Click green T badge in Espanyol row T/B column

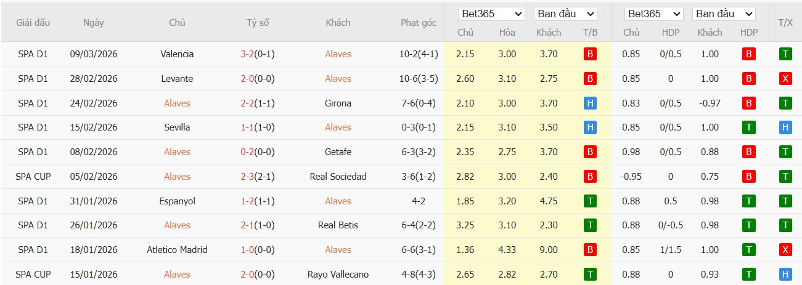click(x=590, y=201)
